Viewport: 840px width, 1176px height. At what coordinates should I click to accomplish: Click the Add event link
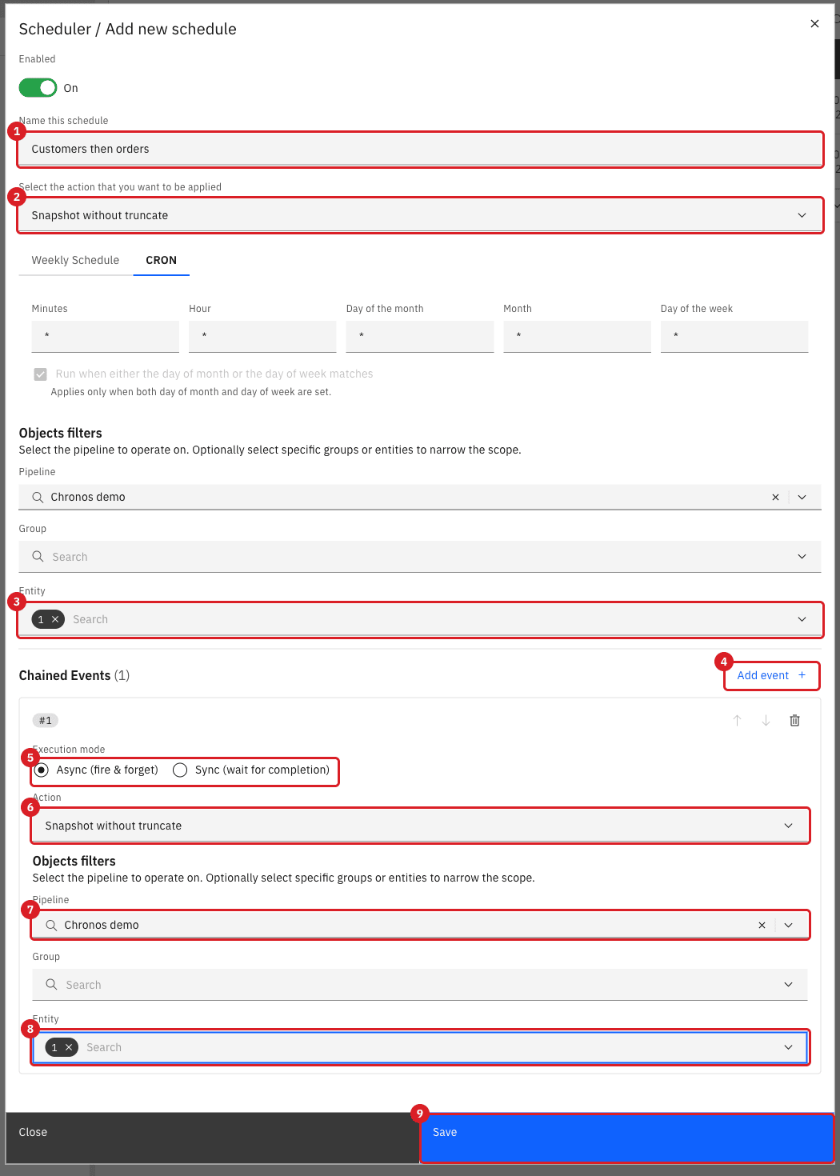pyautogui.click(x=771, y=675)
